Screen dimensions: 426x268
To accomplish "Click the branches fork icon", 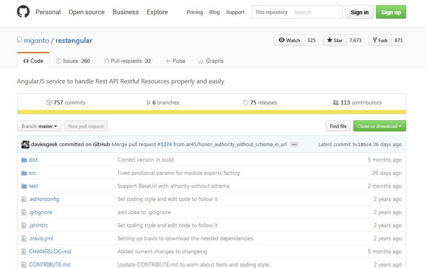I will click(x=148, y=102).
